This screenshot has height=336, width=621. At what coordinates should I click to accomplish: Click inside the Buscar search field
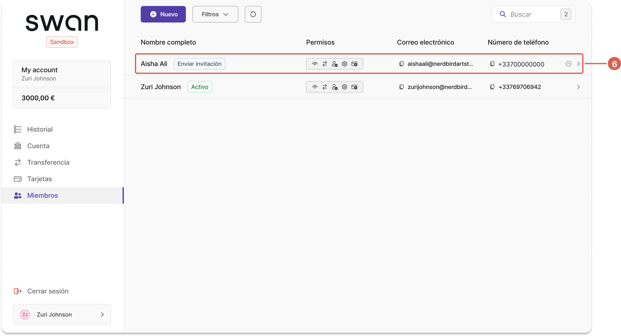[532, 14]
